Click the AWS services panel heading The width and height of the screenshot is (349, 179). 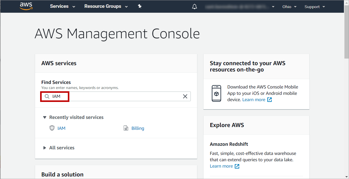59,63
